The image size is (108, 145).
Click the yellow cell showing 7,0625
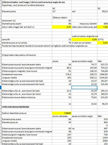(62, 113)
